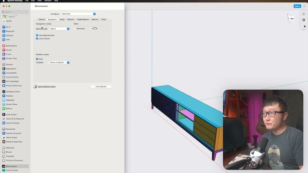Enable the Dominant checkbox

[75, 29]
